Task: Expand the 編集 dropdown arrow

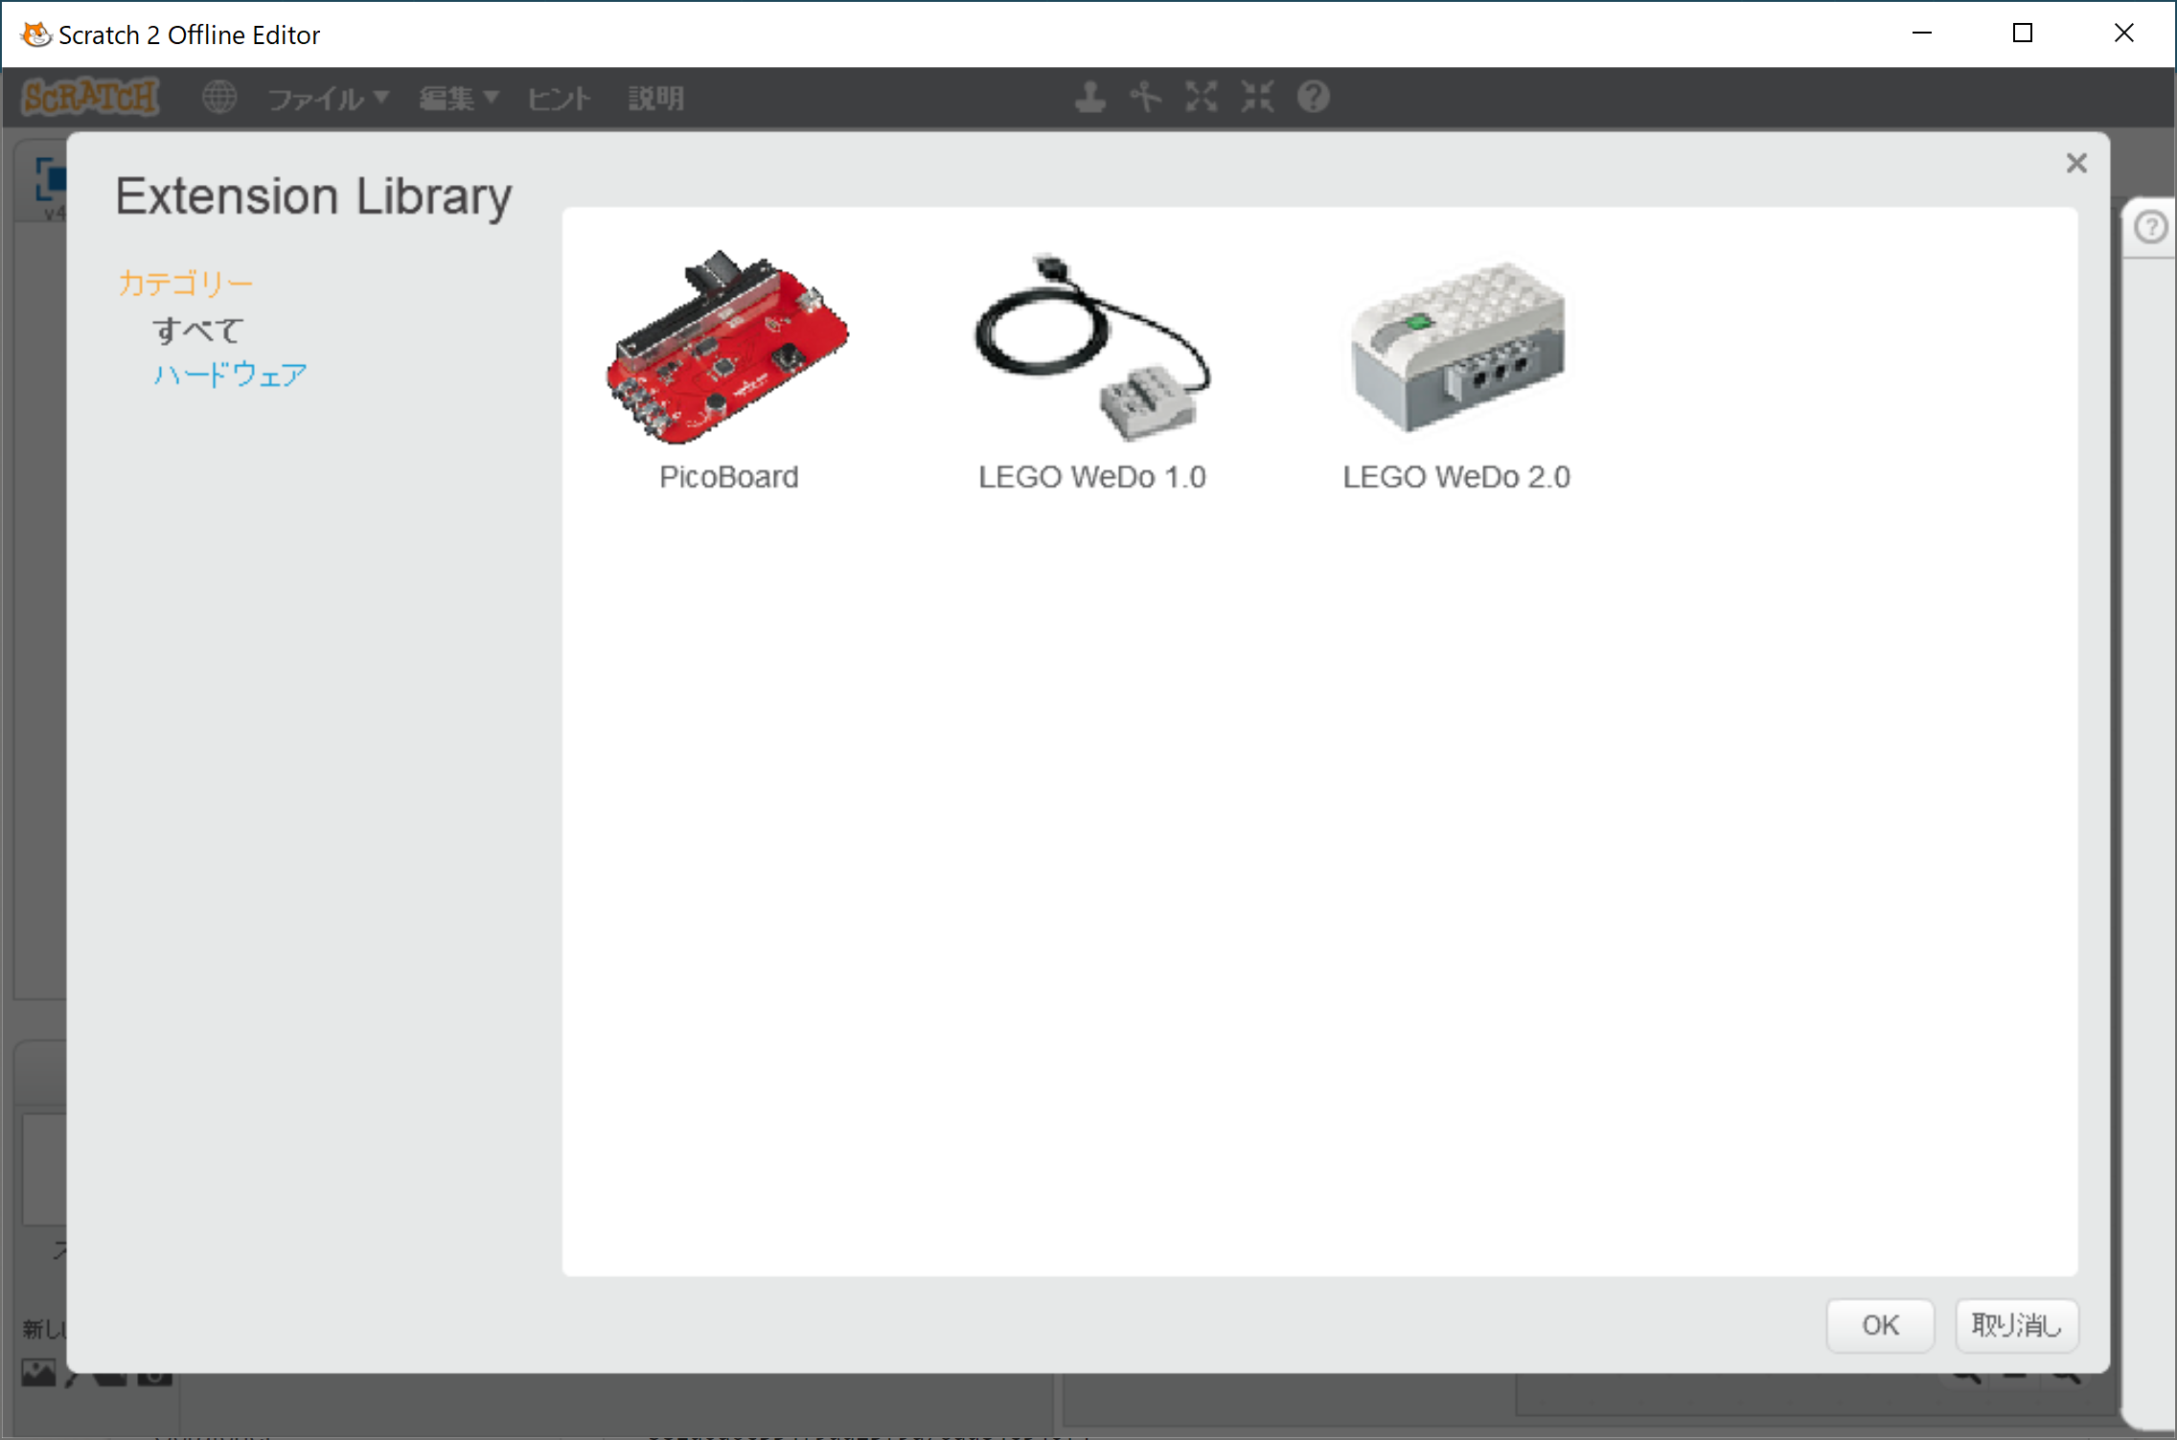Action: click(492, 97)
